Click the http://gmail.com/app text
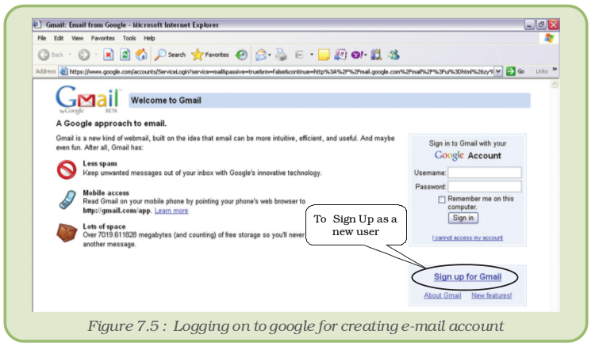 (117, 211)
